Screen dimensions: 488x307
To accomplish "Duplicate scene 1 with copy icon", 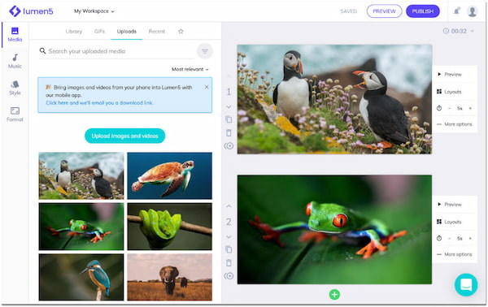I will click(229, 119).
